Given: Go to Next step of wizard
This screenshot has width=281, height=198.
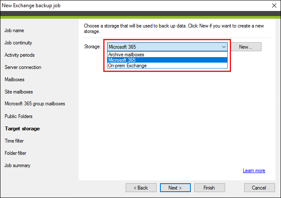Looking at the screenshot, I should (175, 187).
